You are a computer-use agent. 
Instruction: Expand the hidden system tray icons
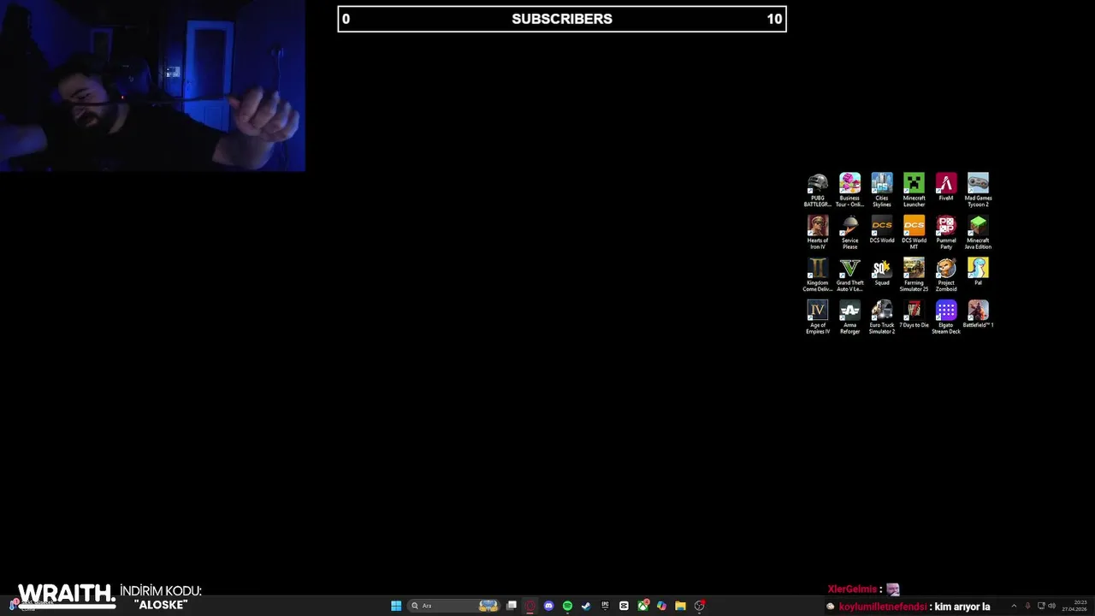point(1014,606)
